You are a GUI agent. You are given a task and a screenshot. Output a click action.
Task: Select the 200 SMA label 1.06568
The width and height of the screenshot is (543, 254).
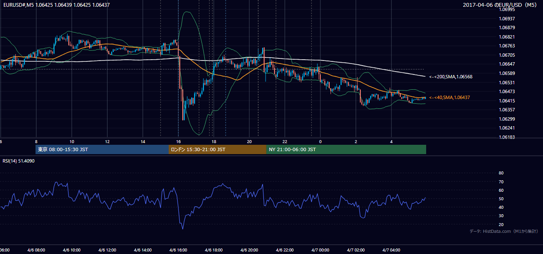[451, 77]
